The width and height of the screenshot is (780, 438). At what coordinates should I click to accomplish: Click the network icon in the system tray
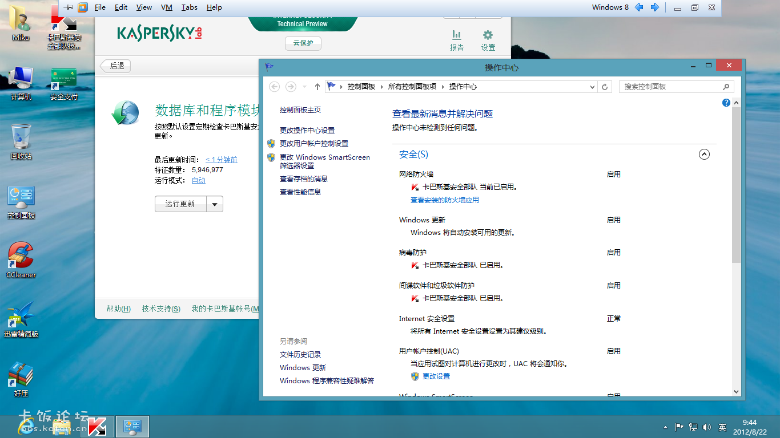693,427
